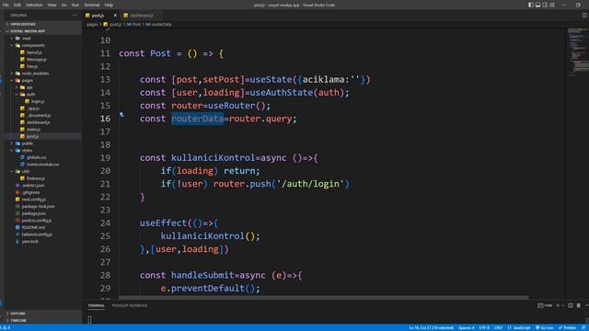The image size is (589, 331).
Task: Open customize layout icon
Action: [552, 5]
